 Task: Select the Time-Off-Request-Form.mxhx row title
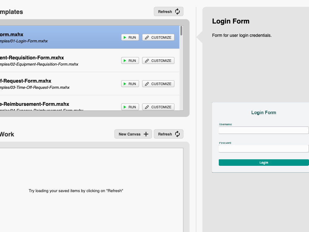pyautogui.click(x=26, y=81)
